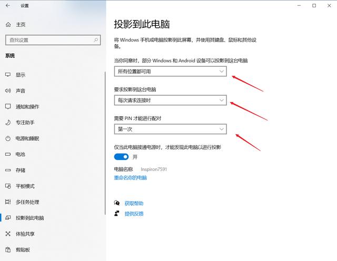Go to Notifications & actions (通知和操作)

point(27,107)
